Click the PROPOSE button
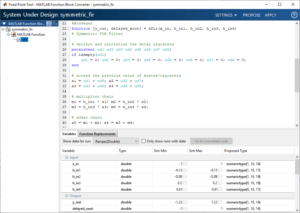The width and height of the screenshot is (300, 213). coord(252,15)
